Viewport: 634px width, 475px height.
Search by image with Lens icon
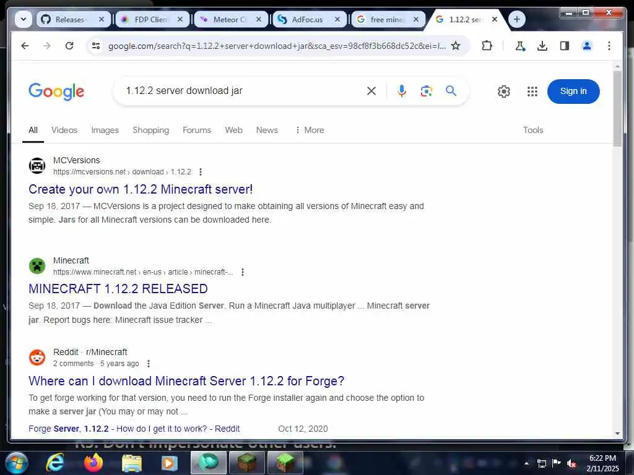click(x=426, y=91)
